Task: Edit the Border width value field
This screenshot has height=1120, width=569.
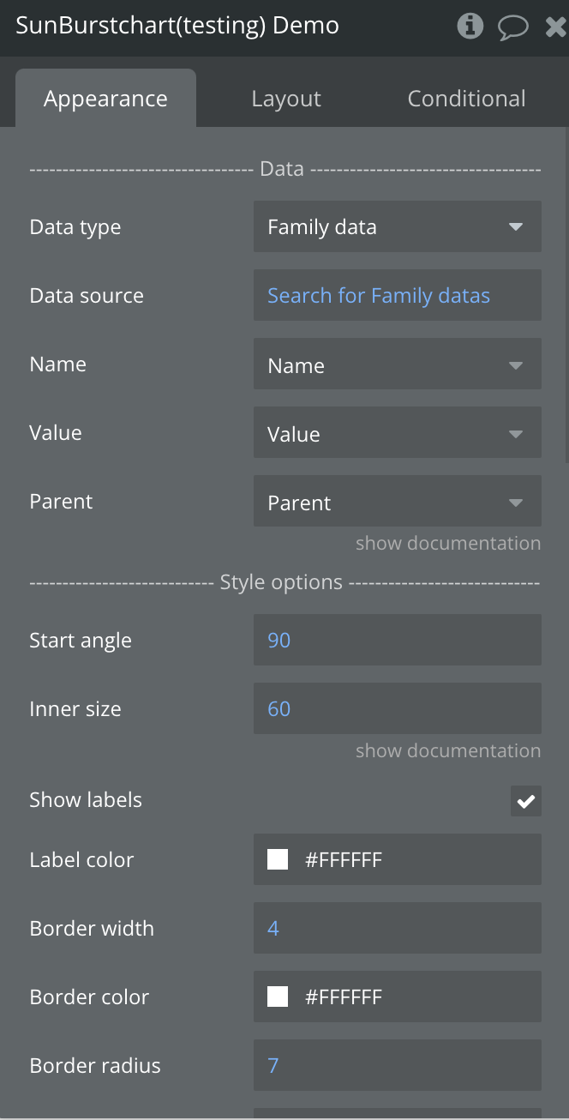Action: click(397, 928)
